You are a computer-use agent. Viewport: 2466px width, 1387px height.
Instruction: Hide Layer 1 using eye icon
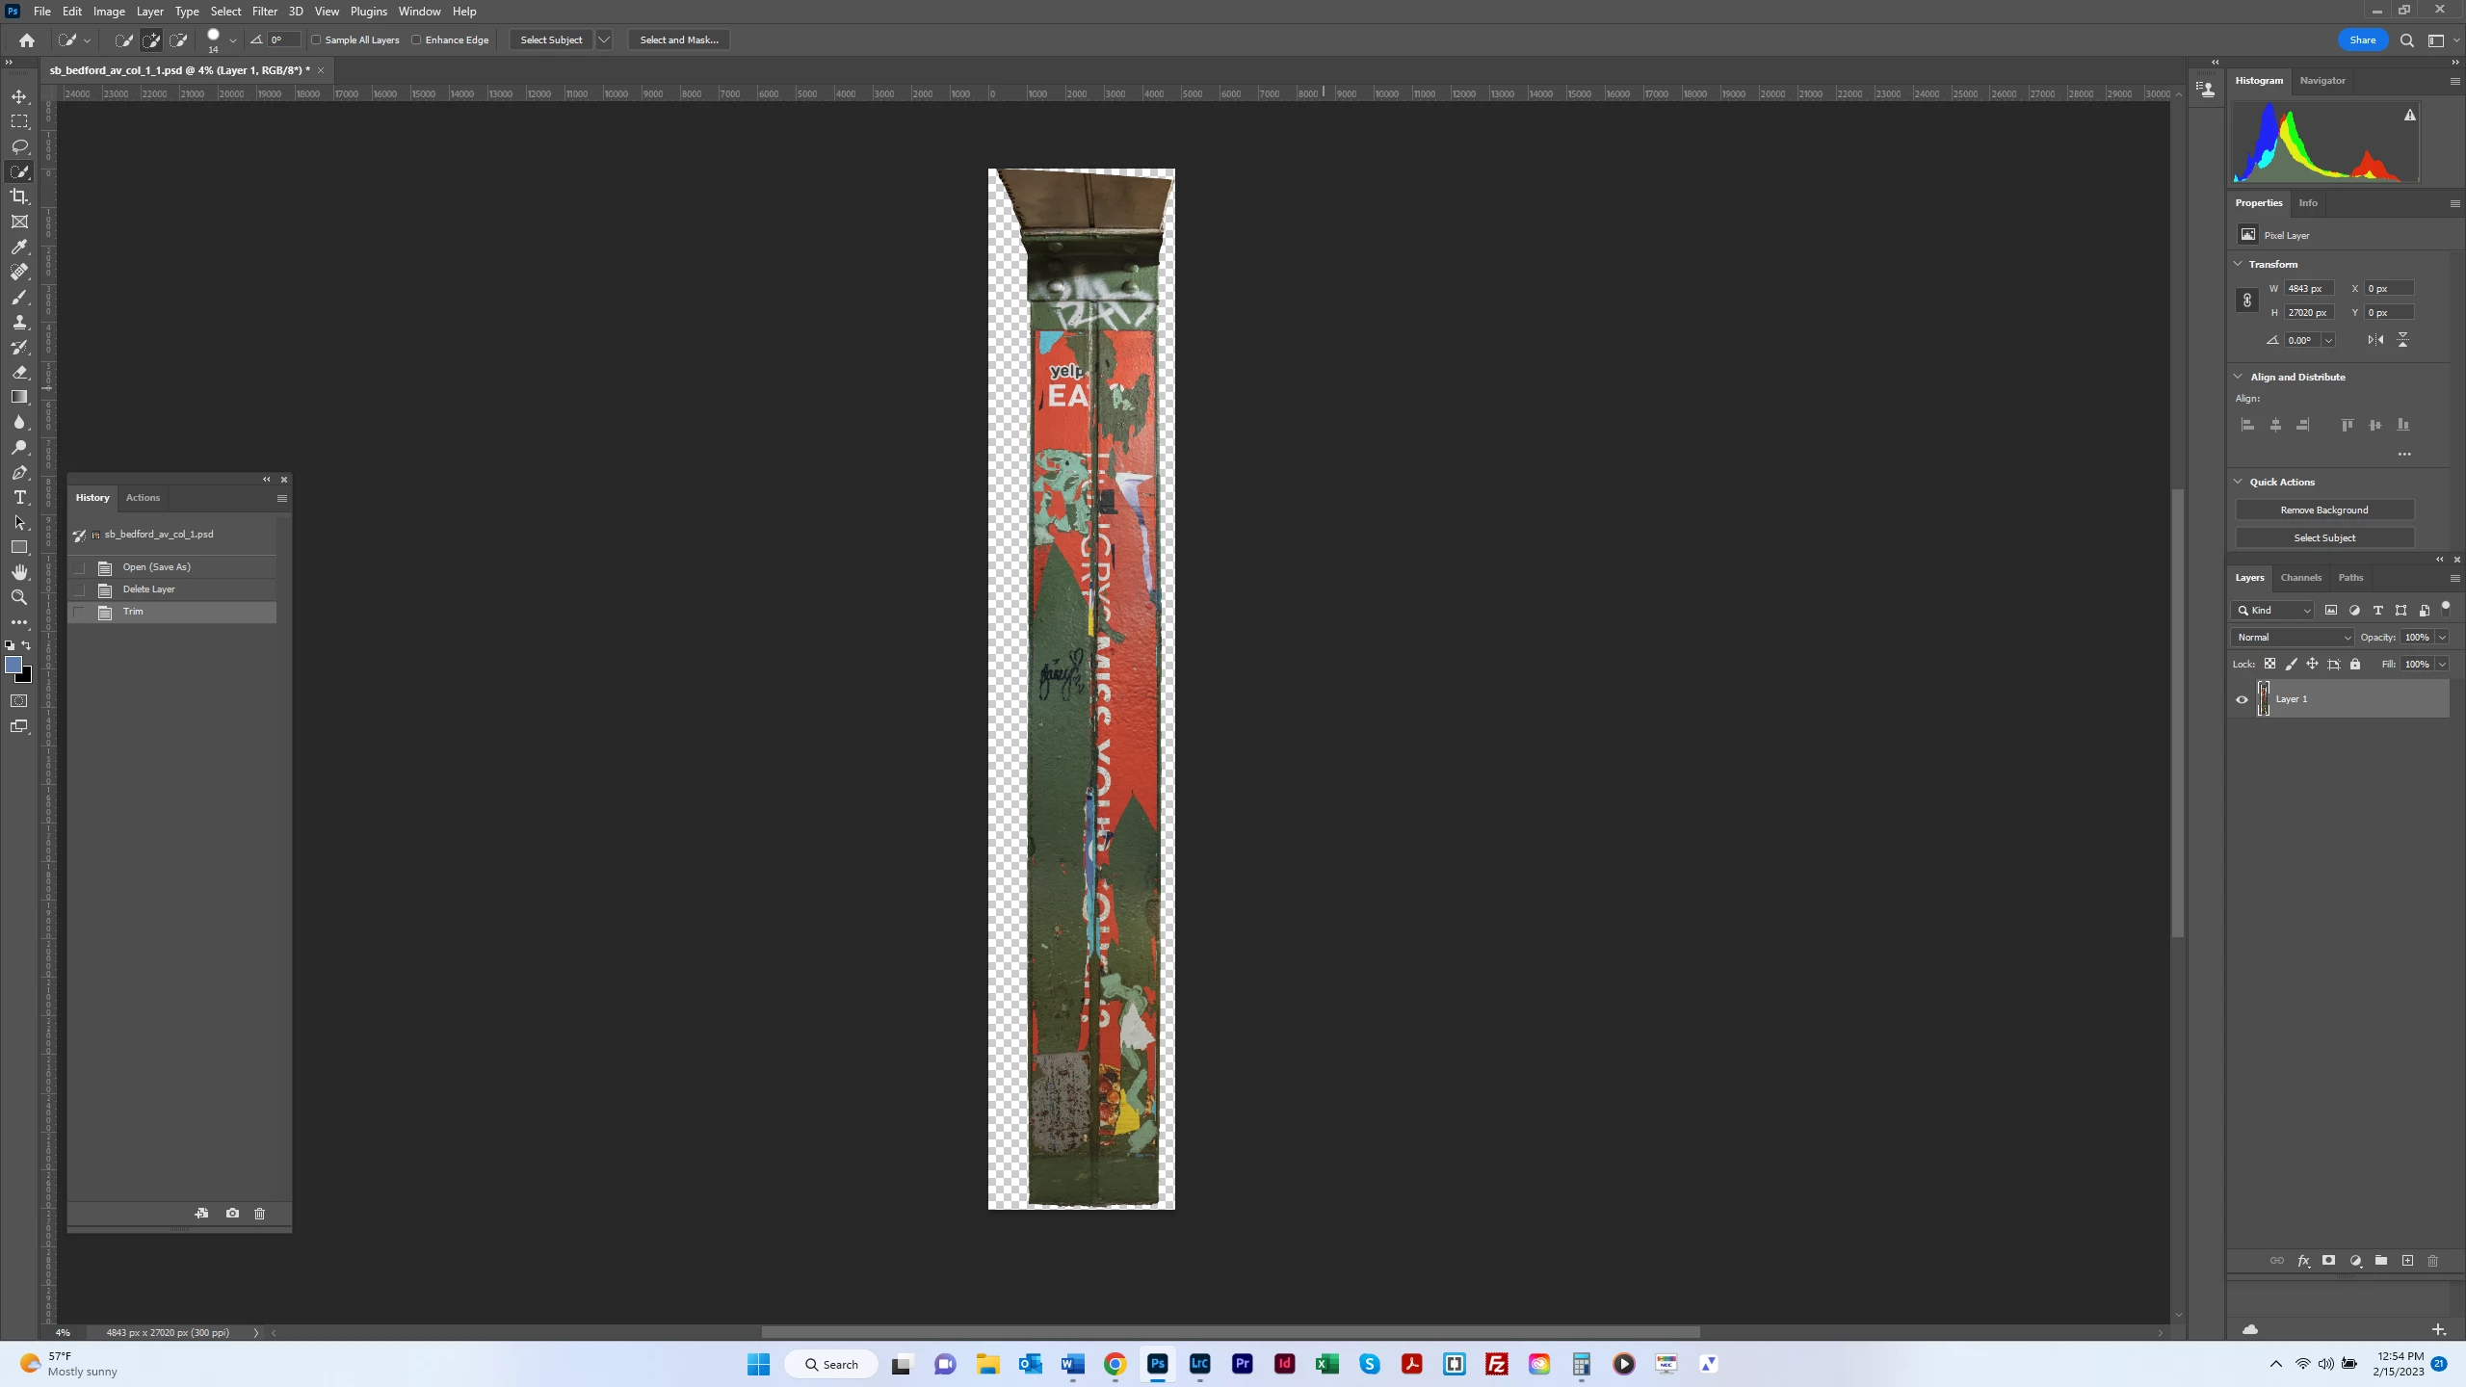click(2242, 699)
